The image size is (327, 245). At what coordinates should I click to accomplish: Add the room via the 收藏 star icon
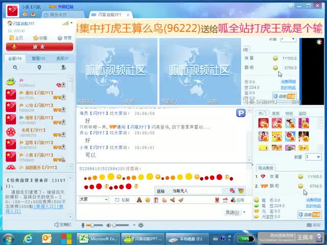click(x=40, y=38)
